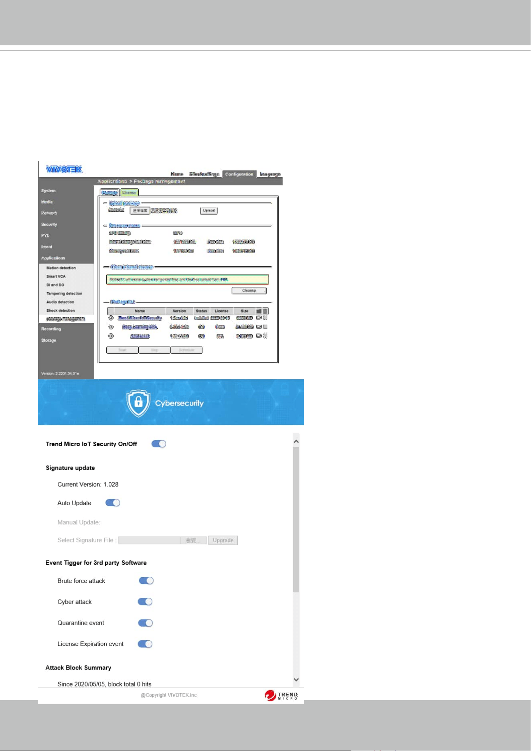Toggle Trend Micro IoT Security On/Off switch

click(159, 444)
